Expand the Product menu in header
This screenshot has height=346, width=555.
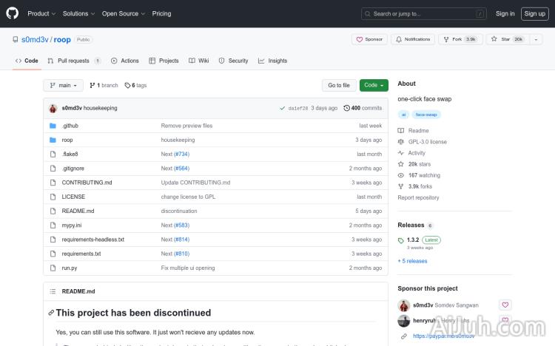pyautogui.click(x=41, y=13)
